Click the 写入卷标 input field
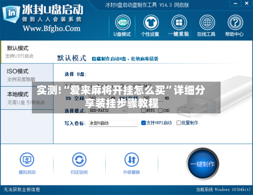The width and height of the screenshot is (253, 195). pos(113,123)
